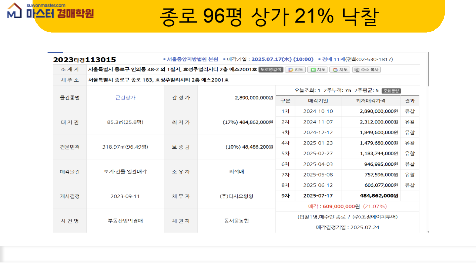Image resolution: width=476 pixels, height=267 pixels.
Task: Click the bidder info line 입찰1명,매수인
Action: (348, 217)
